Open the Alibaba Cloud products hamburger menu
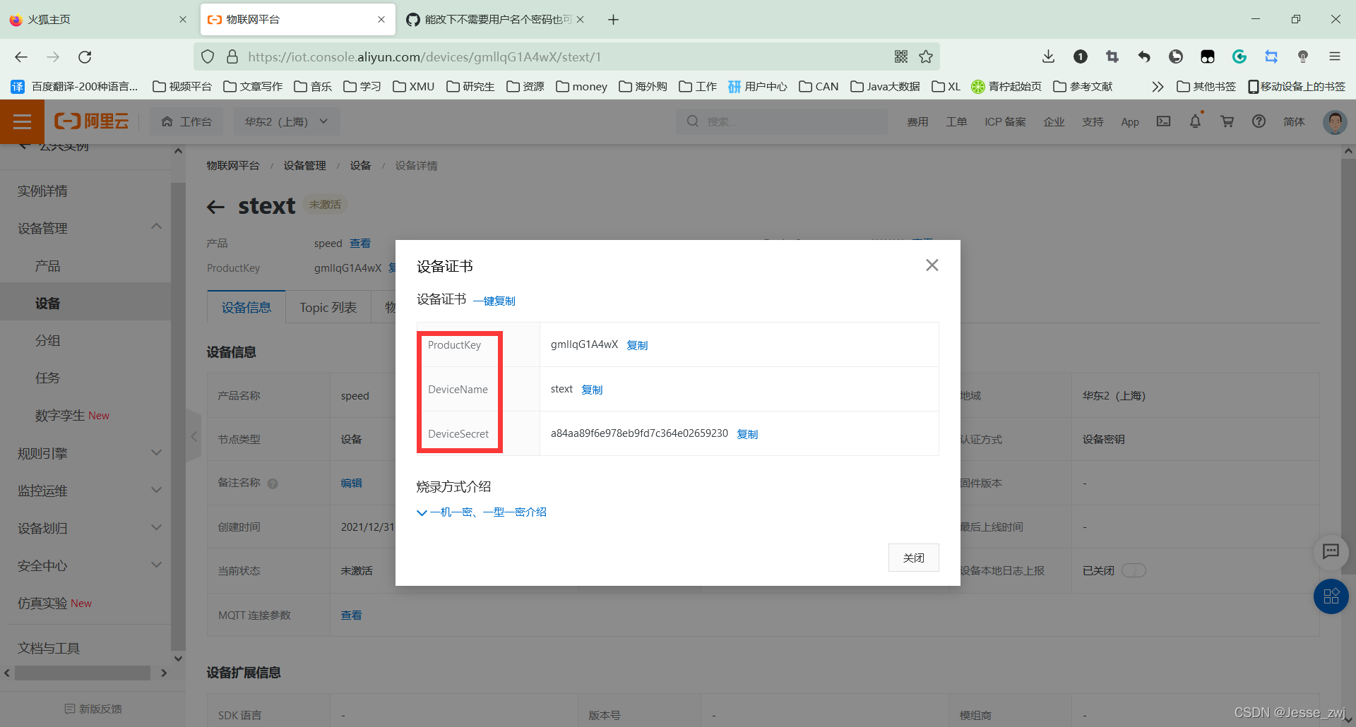The height and width of the screenshot is (727, 1356). (22, 121)
